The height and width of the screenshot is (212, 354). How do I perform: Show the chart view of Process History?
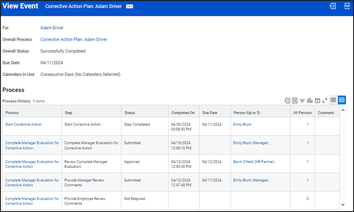[x=310, y=100]
